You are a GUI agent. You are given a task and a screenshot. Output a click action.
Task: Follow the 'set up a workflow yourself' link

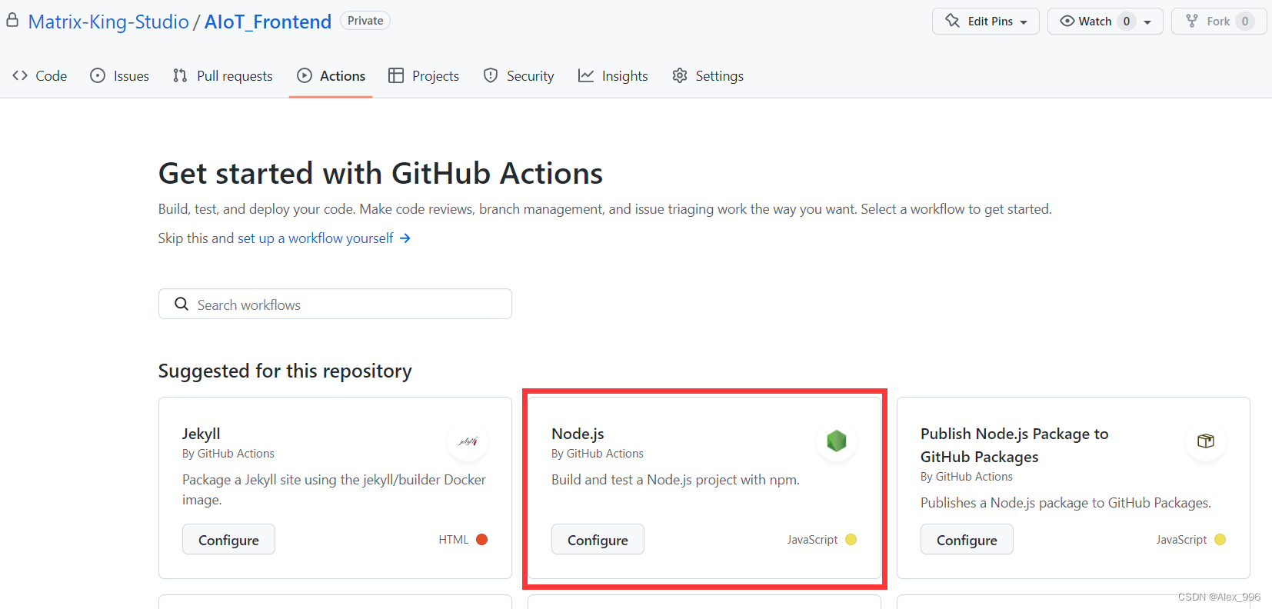(315, 238)
